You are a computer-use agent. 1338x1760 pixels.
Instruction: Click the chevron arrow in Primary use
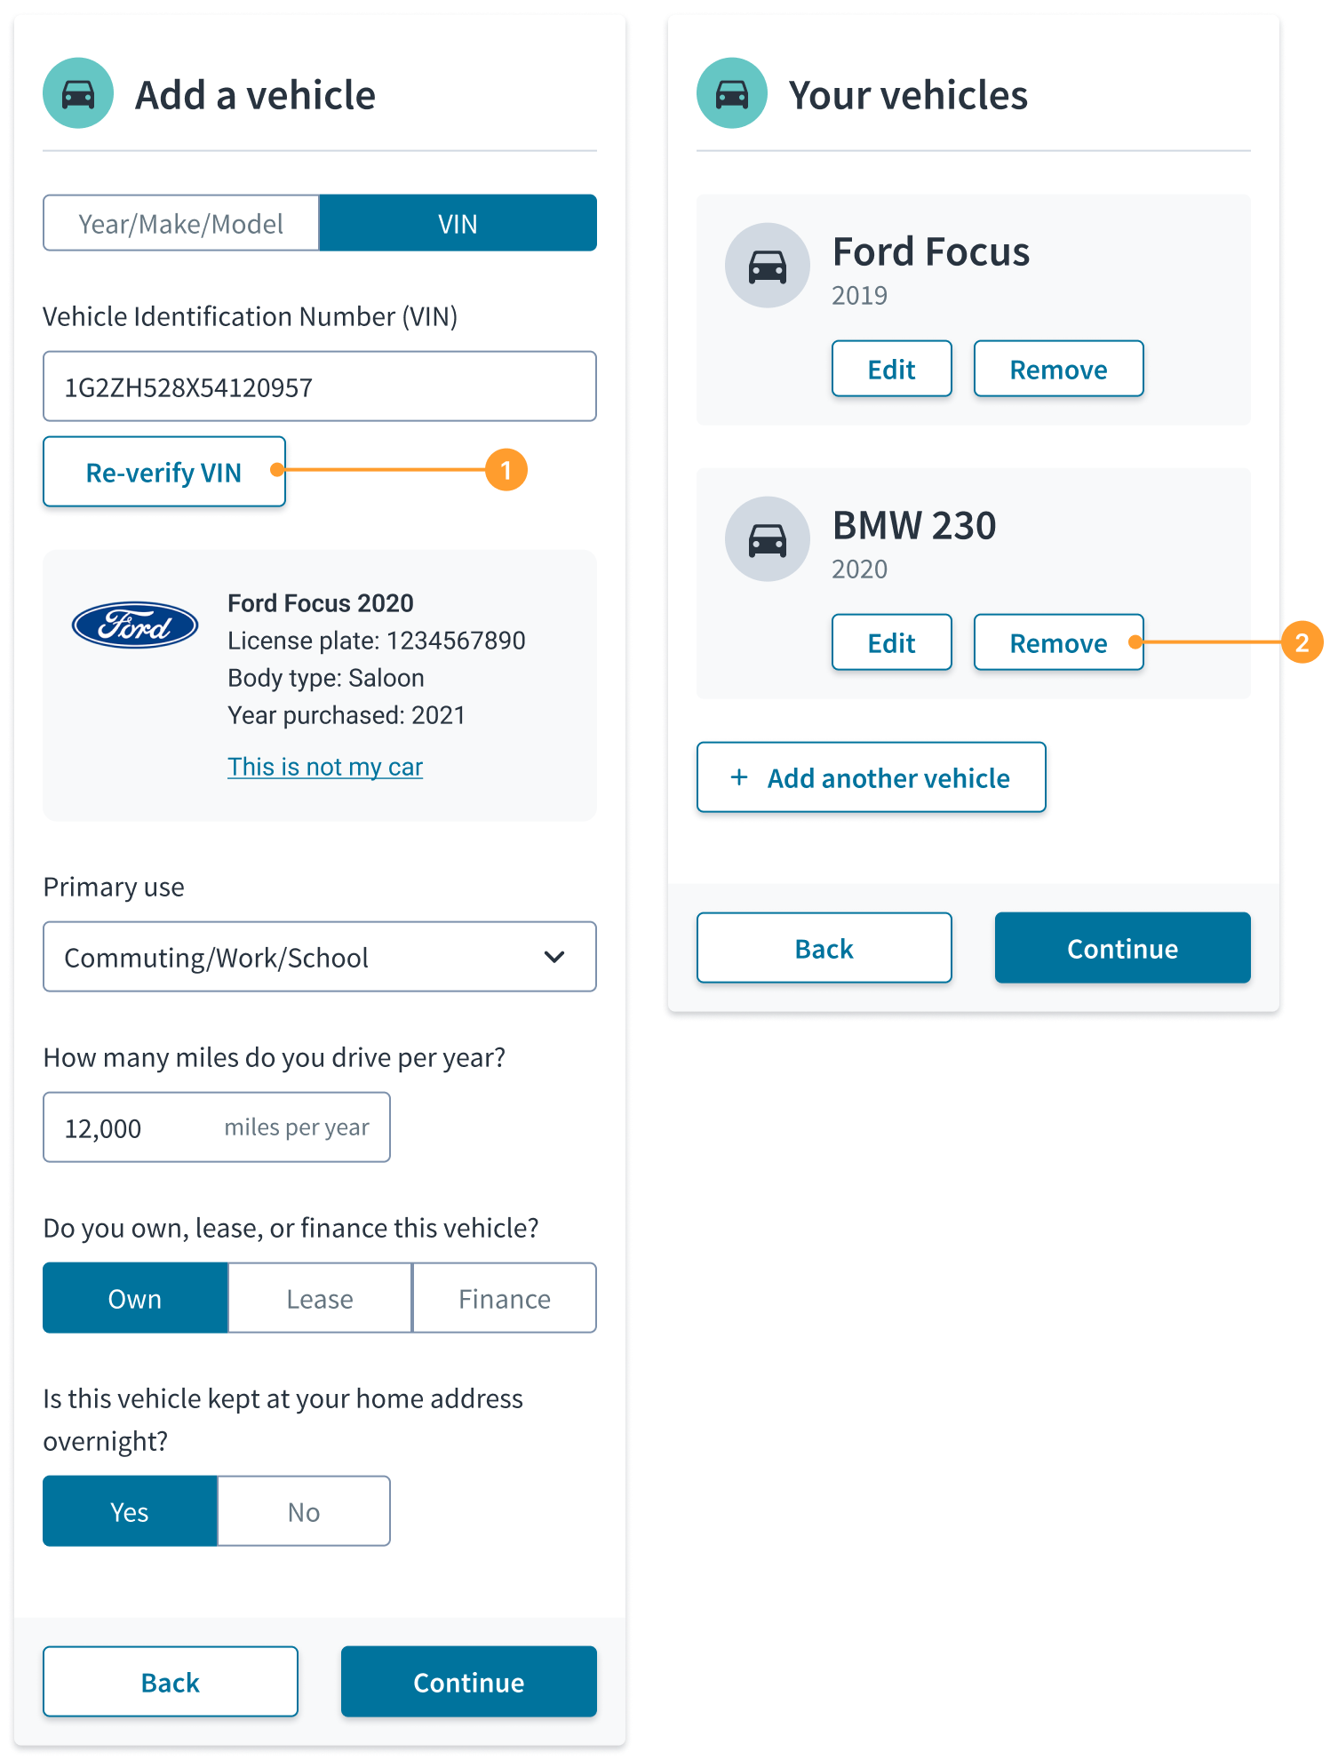pos(554,957)
